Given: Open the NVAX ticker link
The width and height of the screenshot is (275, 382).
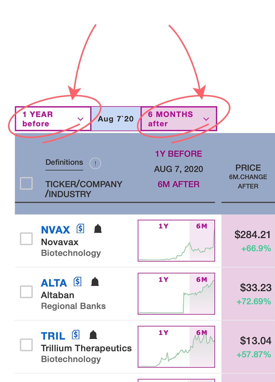Looking at the screenshot, I should coord(55,230).
